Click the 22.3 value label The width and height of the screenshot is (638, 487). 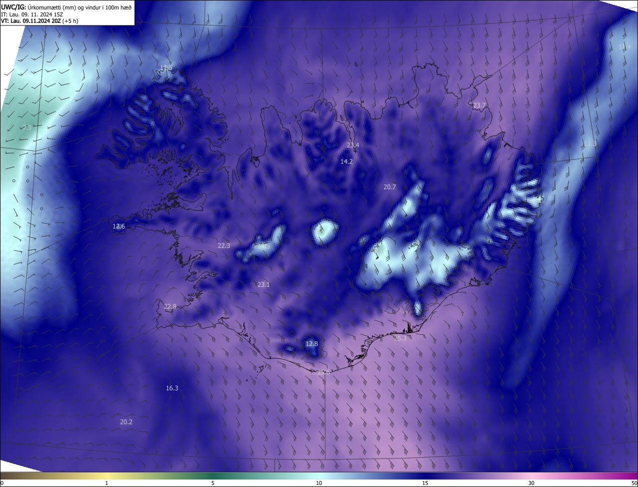tap(224, 246)
